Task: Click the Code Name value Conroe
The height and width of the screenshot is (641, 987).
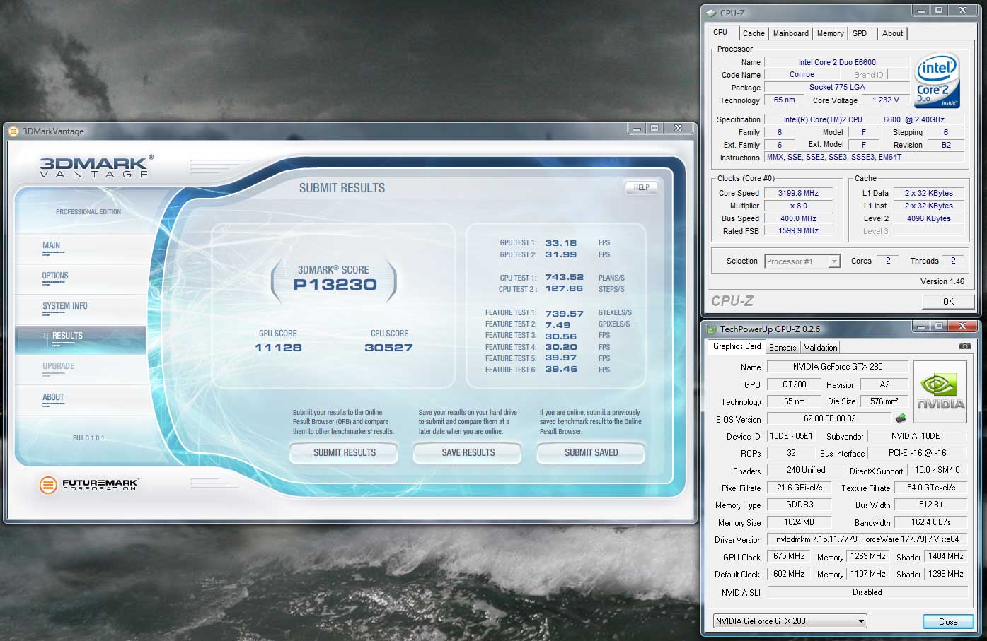Action: click(x=802, y=74)
